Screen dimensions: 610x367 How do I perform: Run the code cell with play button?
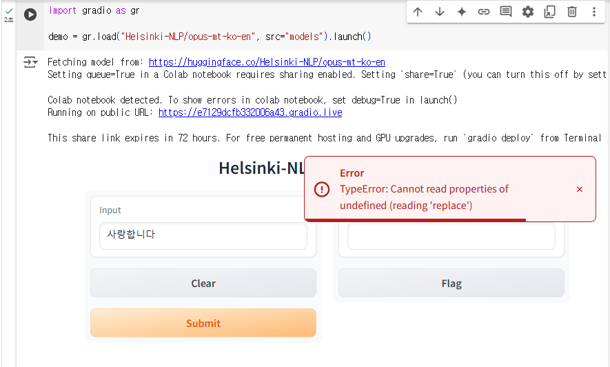click(30, 14)
